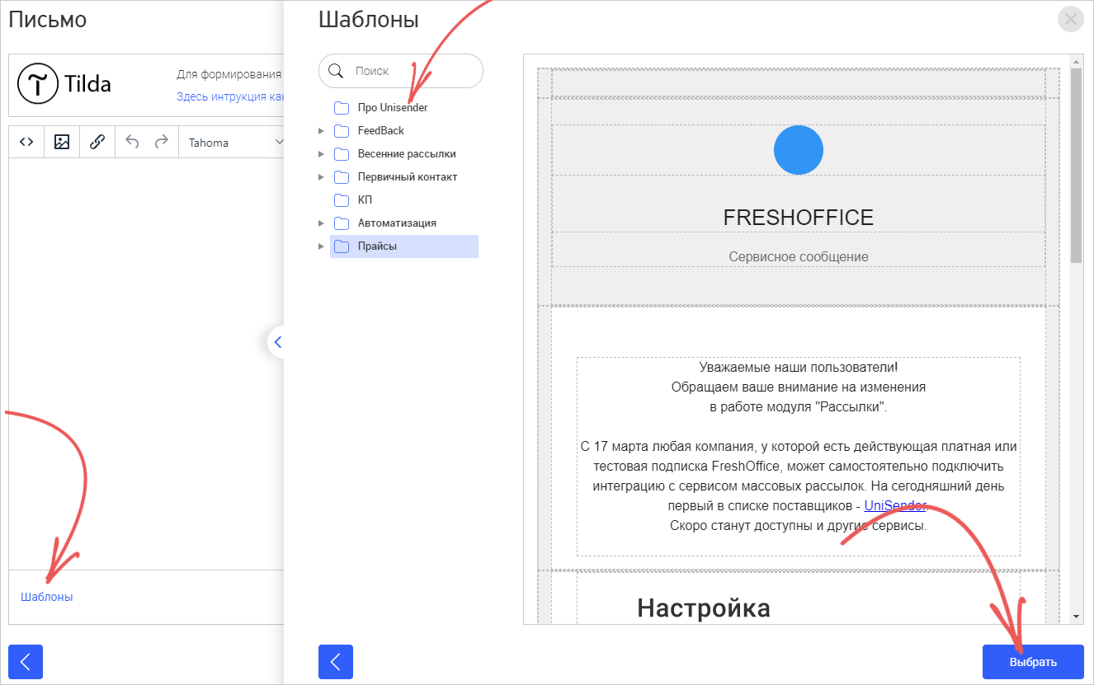Click the КП folder icon

342,200
